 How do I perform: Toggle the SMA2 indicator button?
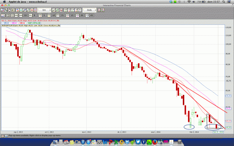77,15
